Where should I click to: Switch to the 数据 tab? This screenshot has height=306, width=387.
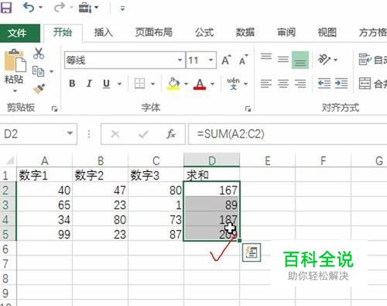click(245, 33)
